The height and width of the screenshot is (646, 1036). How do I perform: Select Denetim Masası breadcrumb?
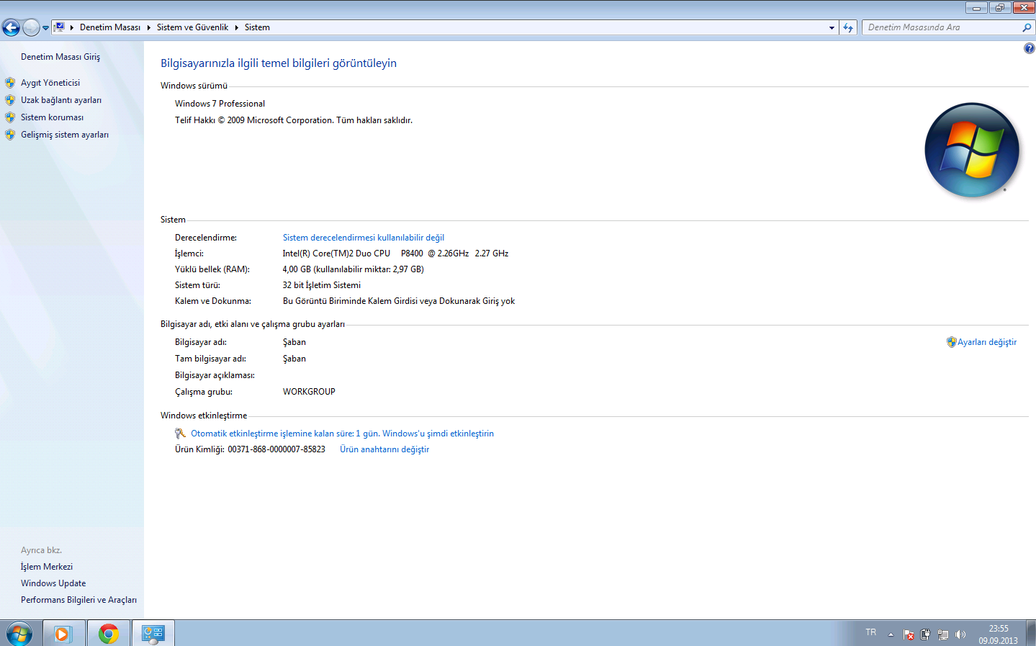[x=110, y=27]
